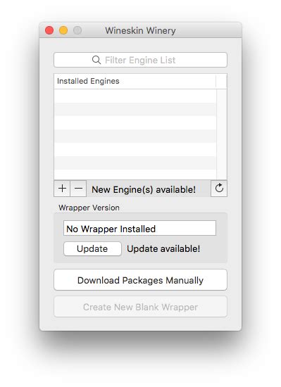The height and width of the screenshot is (387, 281).
Task: Click the engine list vertical scrollbar track
Action: (222, 134)
